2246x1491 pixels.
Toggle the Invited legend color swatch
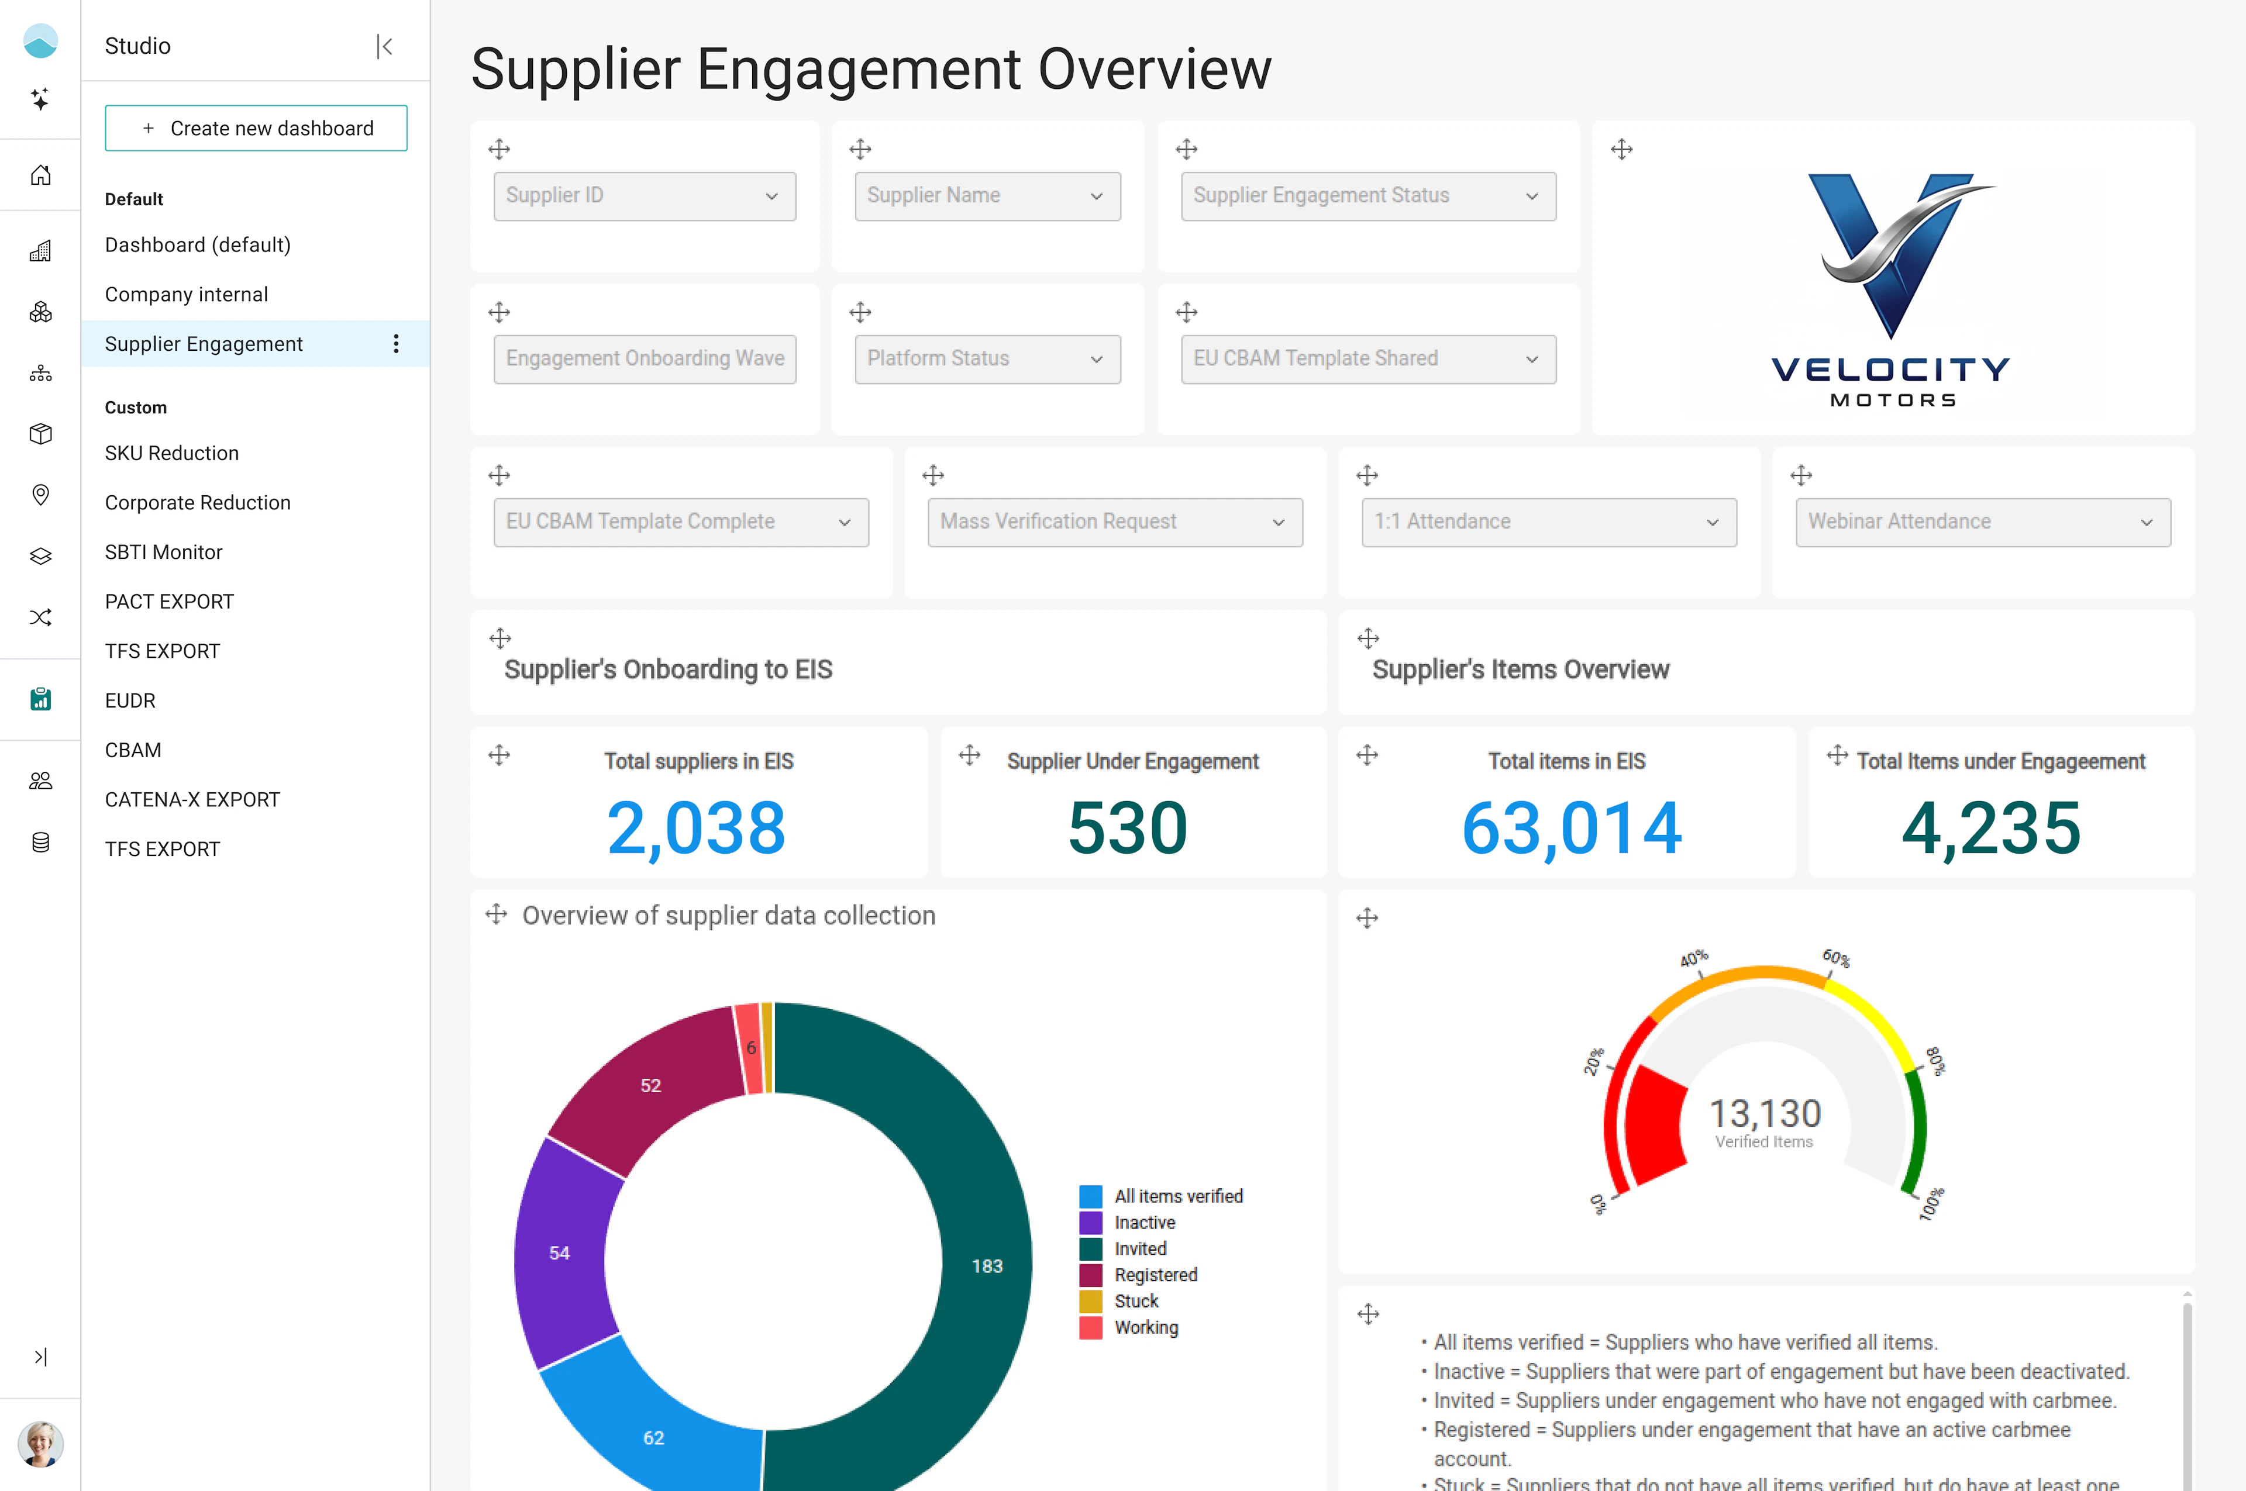(1090, 1248)
